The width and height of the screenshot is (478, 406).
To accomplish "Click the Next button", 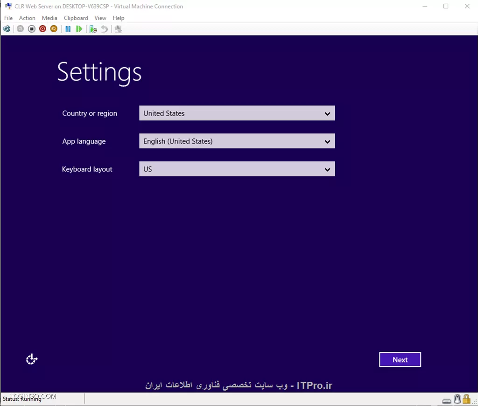I will pos(400,359).
